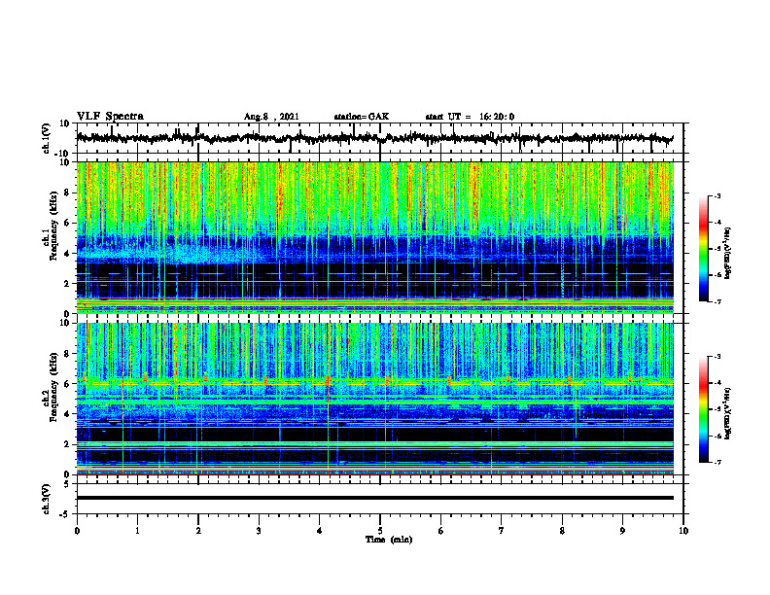Viewport: 770px width, 595px height.
Task: Click the time axis tick label 5
Action: point(380,531)
